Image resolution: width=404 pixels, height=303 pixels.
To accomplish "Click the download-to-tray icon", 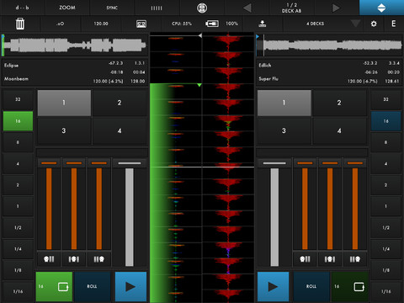I will click(263, 24).
